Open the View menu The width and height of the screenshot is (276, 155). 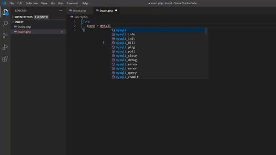(44, 3)
